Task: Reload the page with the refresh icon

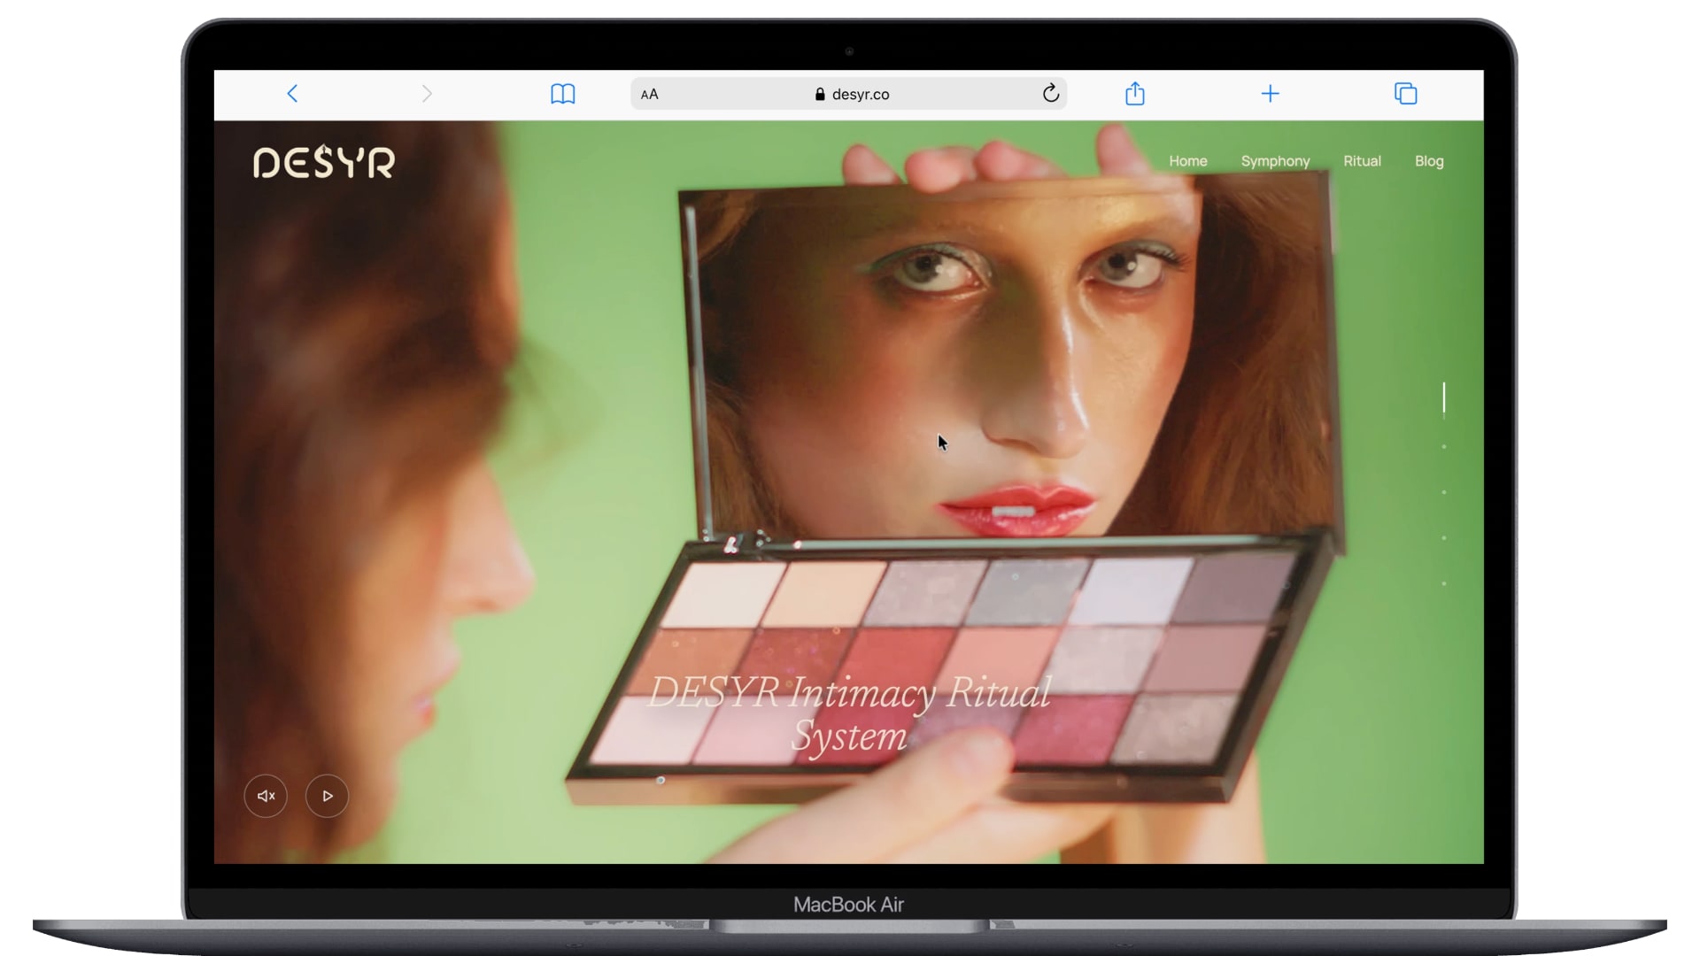Action: point(1051,94)
